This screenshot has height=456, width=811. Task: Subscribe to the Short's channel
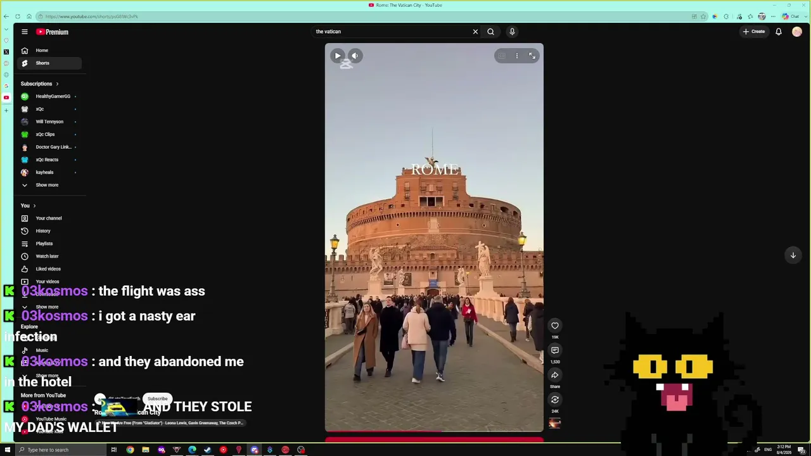point(157,399)
